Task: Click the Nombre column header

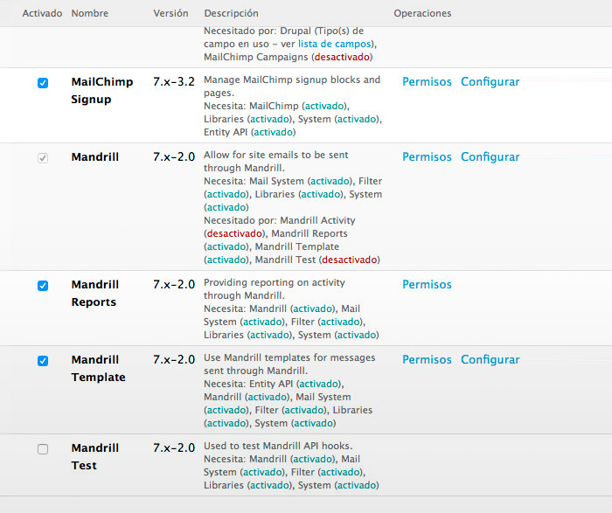Action: (x=91, y=14)
